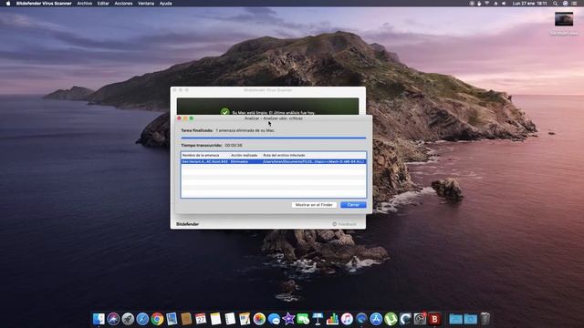
Task: Click the date and time in menu bar
Action: [529, 4]
